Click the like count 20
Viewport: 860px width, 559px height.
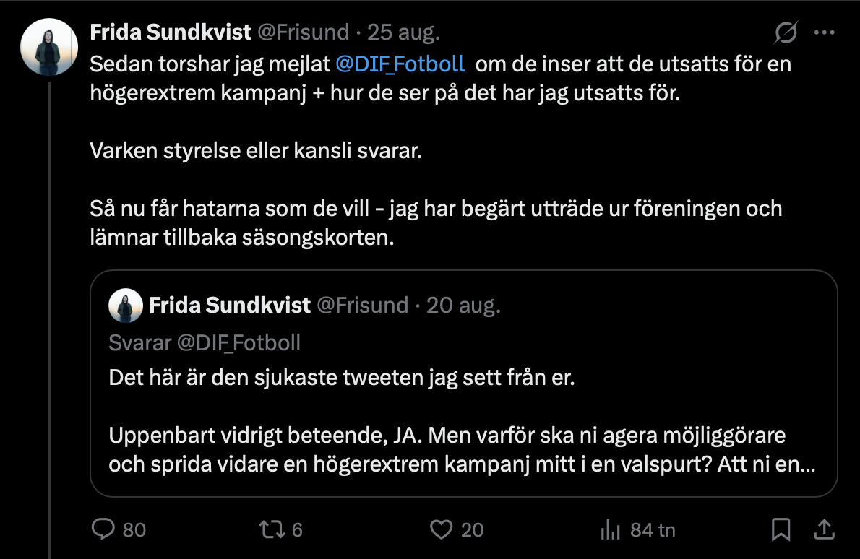click(472, 530)
